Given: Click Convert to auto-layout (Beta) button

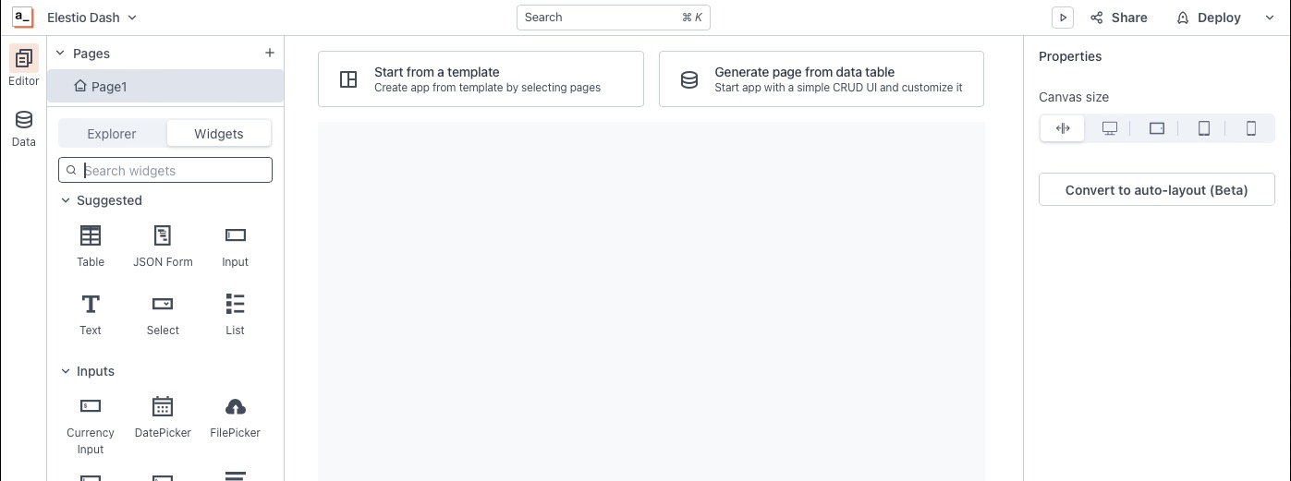Looking at the screenshot, I should [1156, 190].
